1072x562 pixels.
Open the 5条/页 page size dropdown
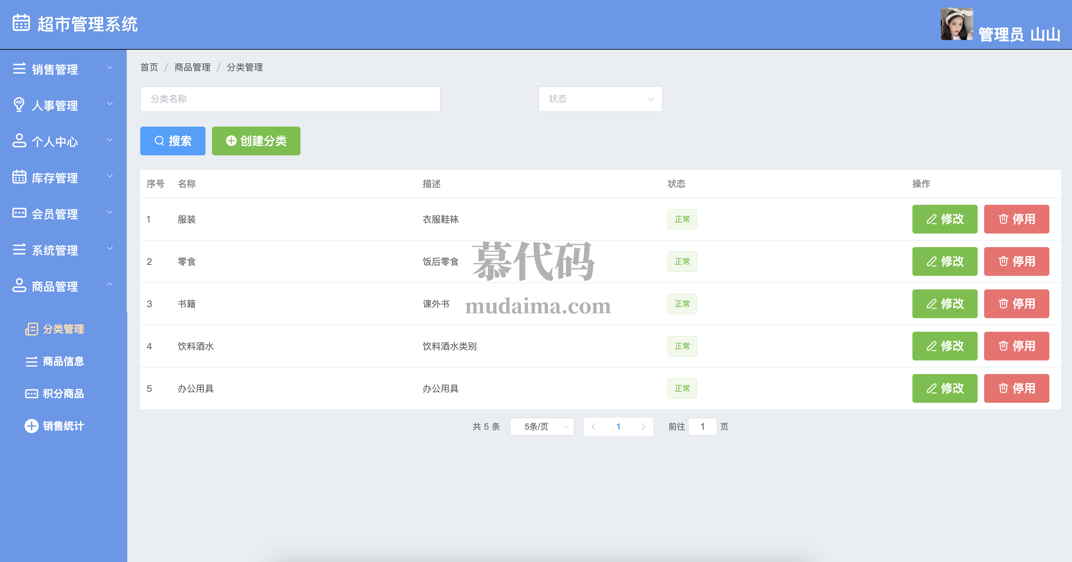coord(542,426)
